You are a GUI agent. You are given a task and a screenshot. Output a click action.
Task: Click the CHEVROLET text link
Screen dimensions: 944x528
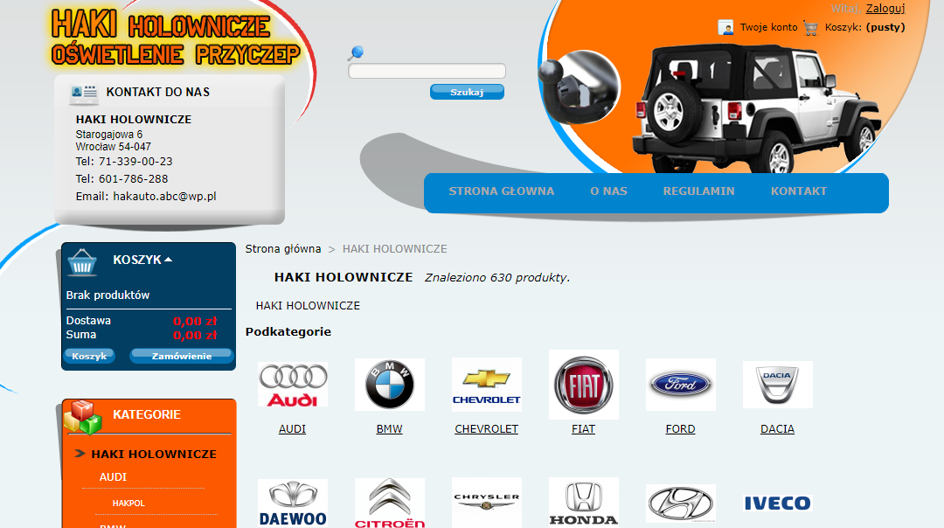[487, 428]
